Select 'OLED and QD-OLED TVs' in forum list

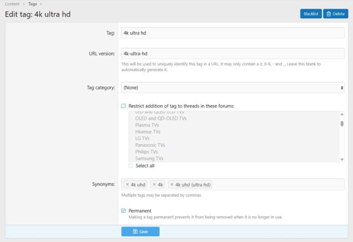[x=161, y=119]
